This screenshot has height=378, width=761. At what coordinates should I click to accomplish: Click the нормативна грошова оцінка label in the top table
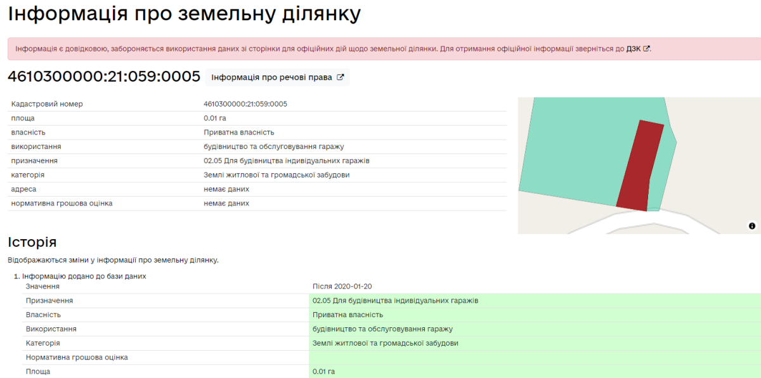pos(62,204)
